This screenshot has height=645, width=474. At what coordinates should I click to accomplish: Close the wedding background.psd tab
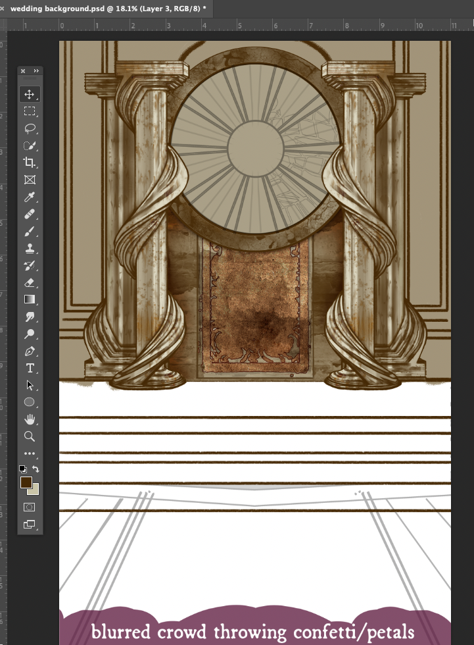[x=3, y=8]
